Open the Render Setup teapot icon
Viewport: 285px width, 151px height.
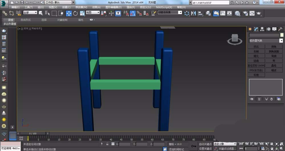pos(245,13)
